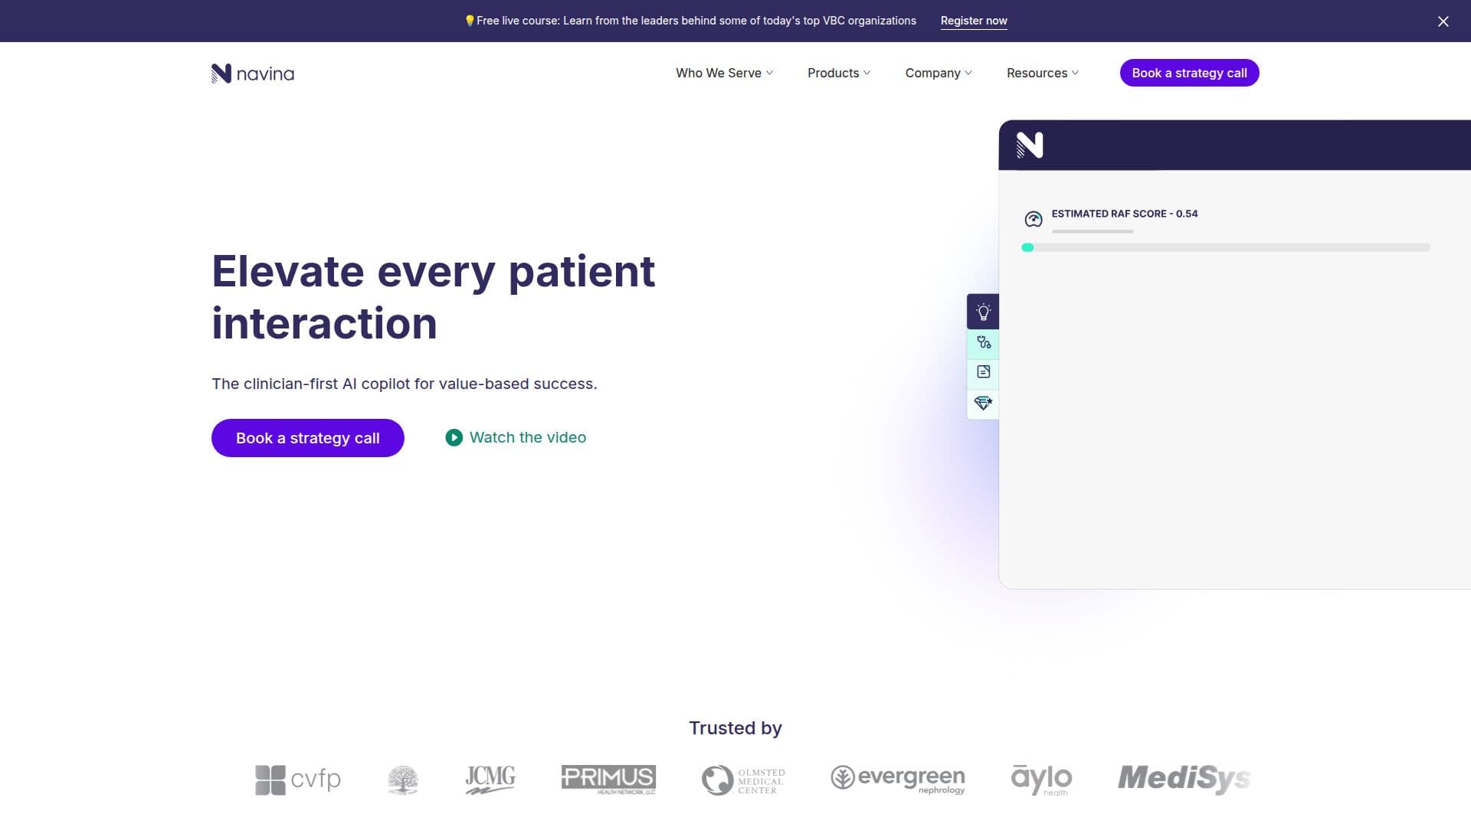This screenshot has width=1471, height=827.
Task: Click the Elevate every patient interaction headline
Action: [434, 297]
